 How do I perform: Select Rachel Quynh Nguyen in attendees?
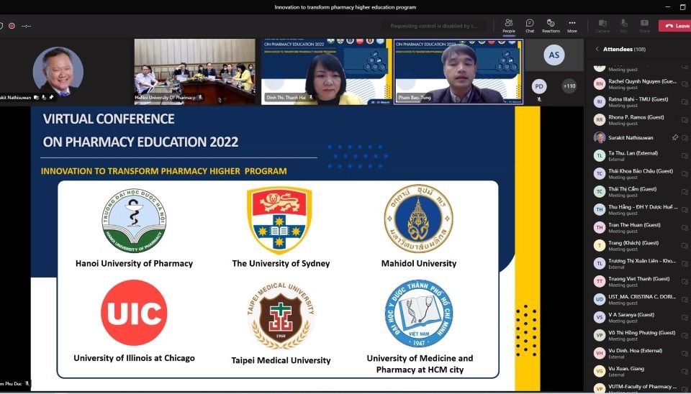[x=638, y=84]
